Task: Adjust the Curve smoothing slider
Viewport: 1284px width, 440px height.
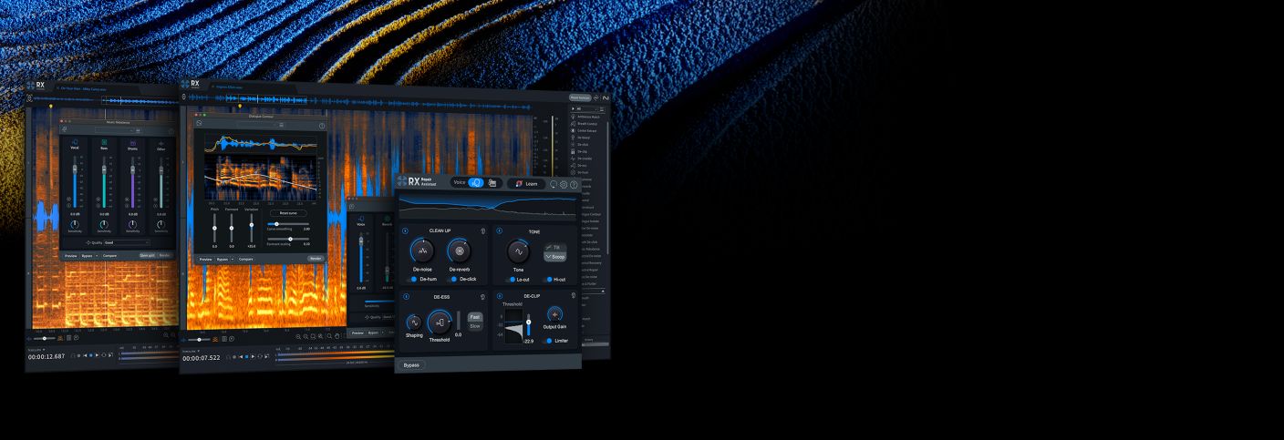Action: pyautogui.click(x=288, y=224)
